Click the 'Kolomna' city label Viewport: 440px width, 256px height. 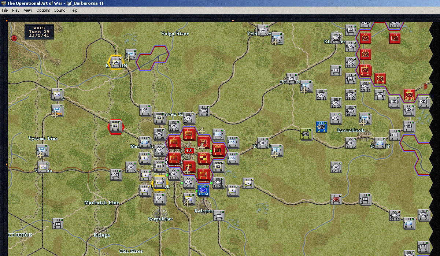tap(204, 211)
